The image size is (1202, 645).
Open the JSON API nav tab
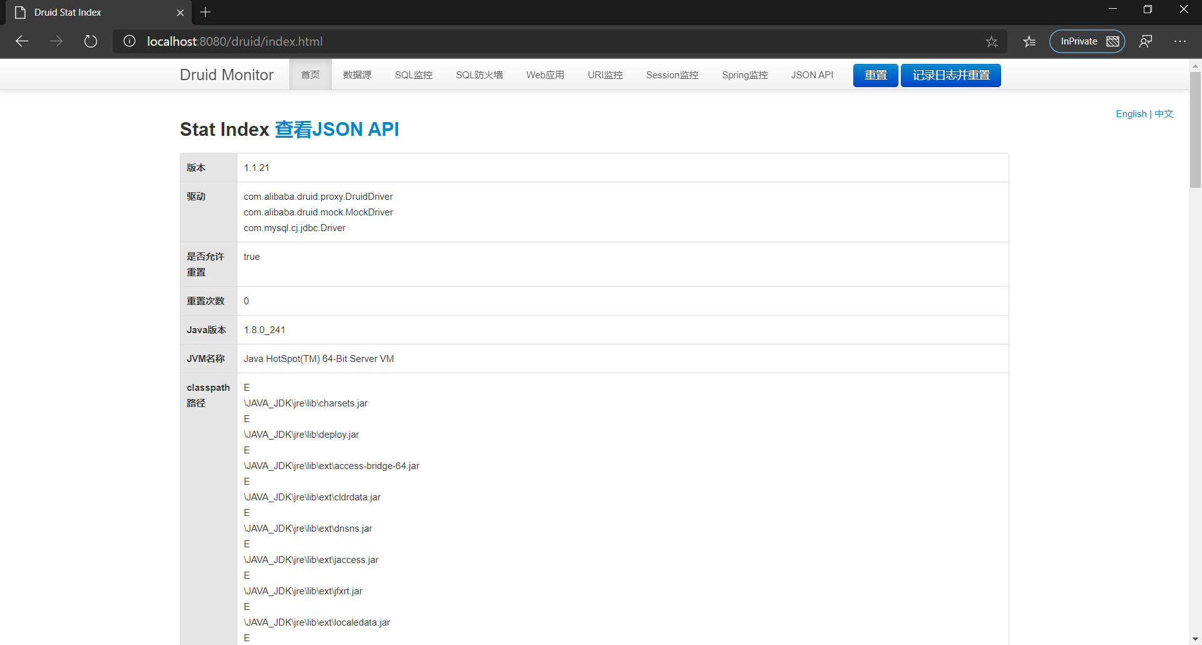812,75
